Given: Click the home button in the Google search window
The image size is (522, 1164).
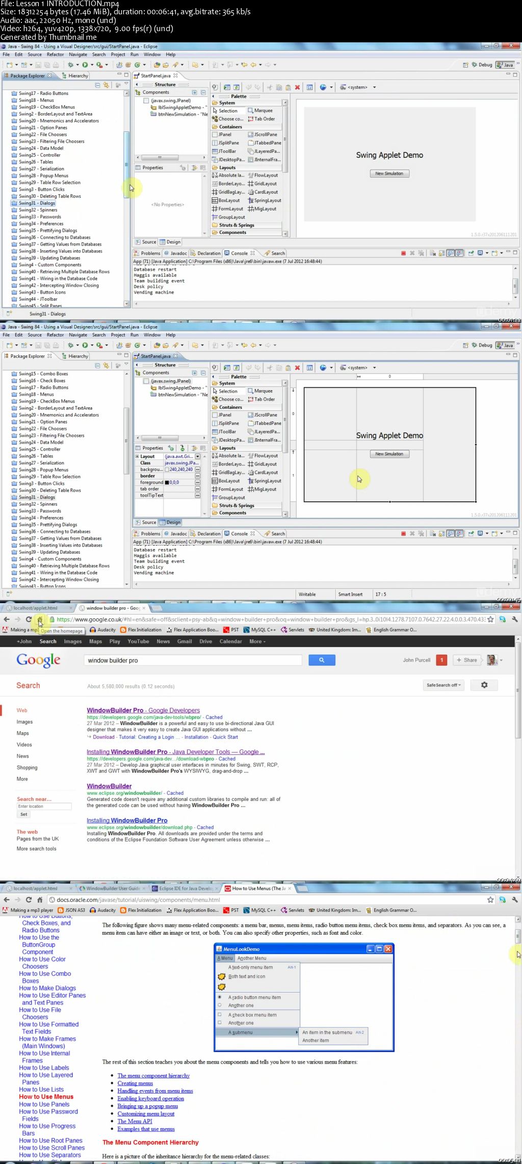Looking at the screenshot, I should [40, 619].
